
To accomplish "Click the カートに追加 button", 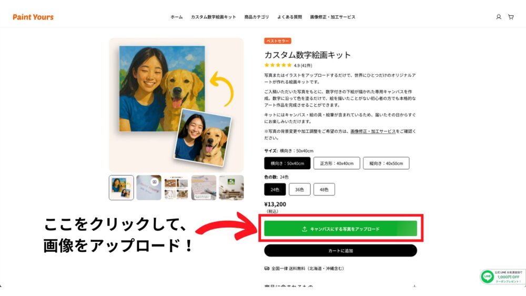I will [340, 250].
